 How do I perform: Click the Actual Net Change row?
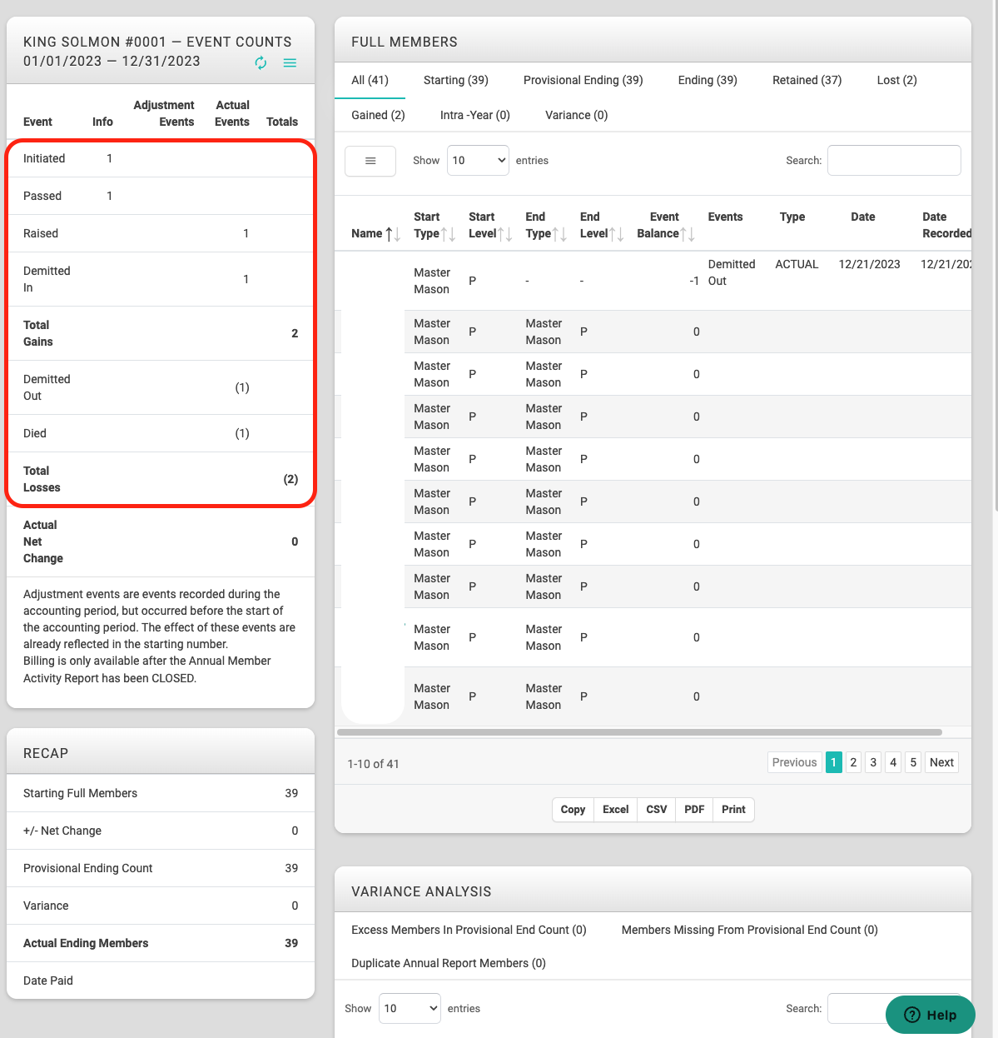[161, 541]
